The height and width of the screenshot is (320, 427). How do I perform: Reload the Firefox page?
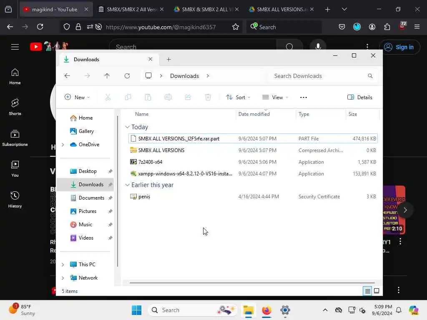pyautogui.click(x=40, y=27)
